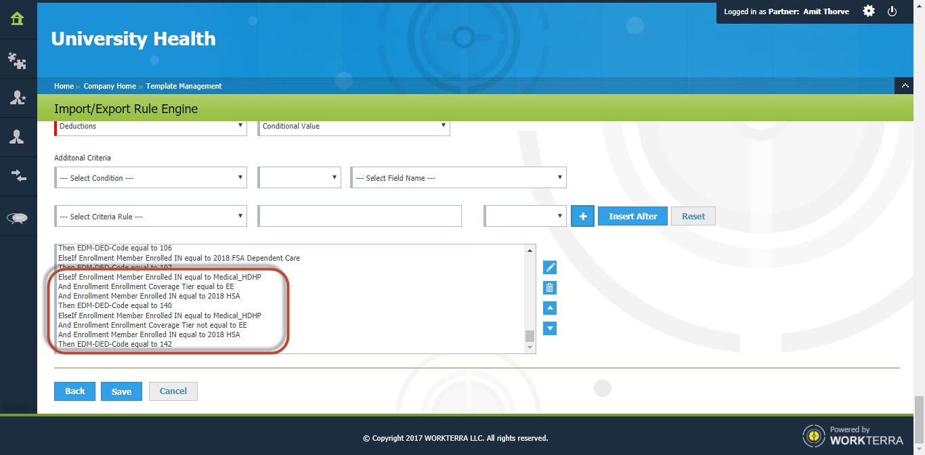Move rule up with arrow icon
This screenshot has height=455, width=925.
coord(550,308)
